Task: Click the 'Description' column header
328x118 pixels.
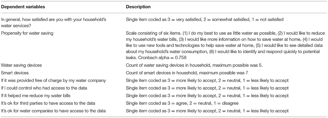Action: pos(138,7)
